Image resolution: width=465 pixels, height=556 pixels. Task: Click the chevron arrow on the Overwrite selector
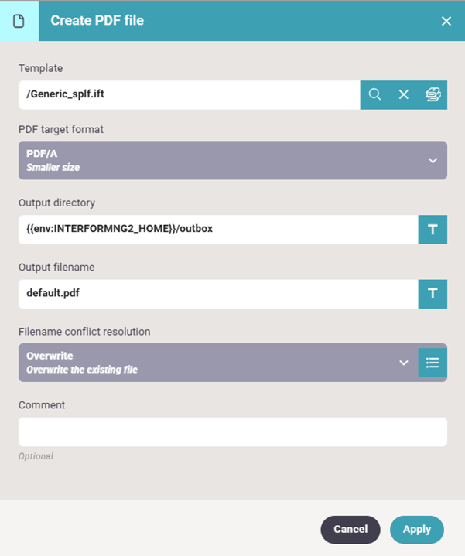pyautogui.click(x=403, y=363)
